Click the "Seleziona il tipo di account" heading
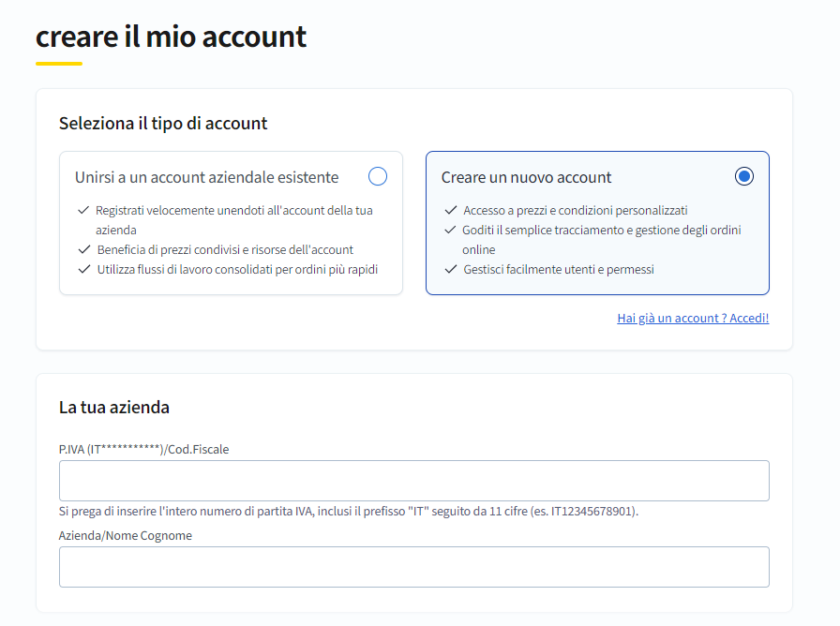 click(163, 123)
